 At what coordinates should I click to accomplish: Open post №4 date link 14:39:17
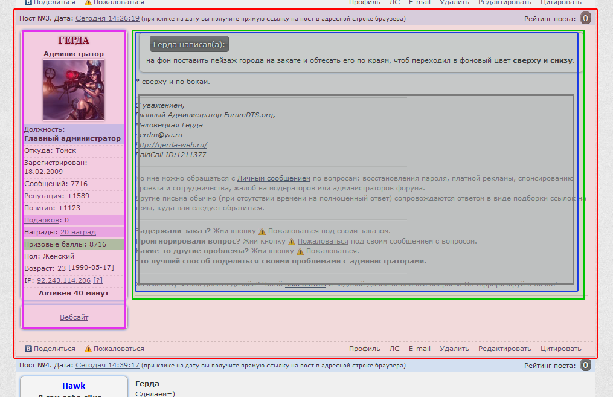108,366
